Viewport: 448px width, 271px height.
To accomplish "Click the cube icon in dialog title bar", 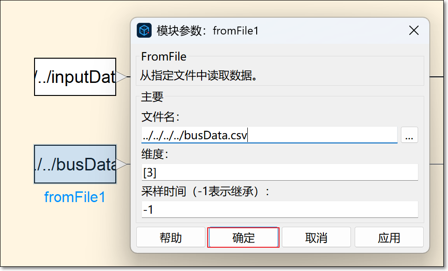I will (144, 31).
